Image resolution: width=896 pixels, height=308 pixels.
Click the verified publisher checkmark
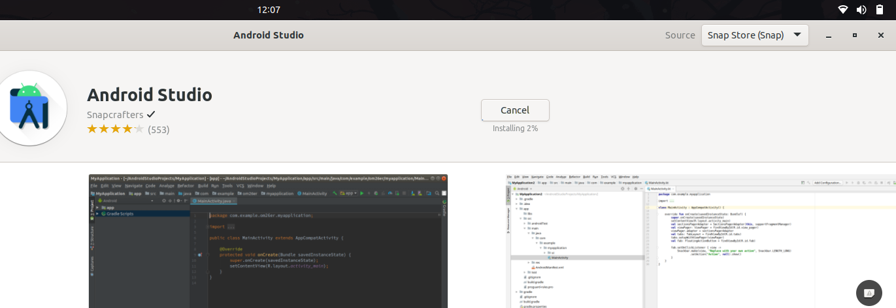(151, 114)
